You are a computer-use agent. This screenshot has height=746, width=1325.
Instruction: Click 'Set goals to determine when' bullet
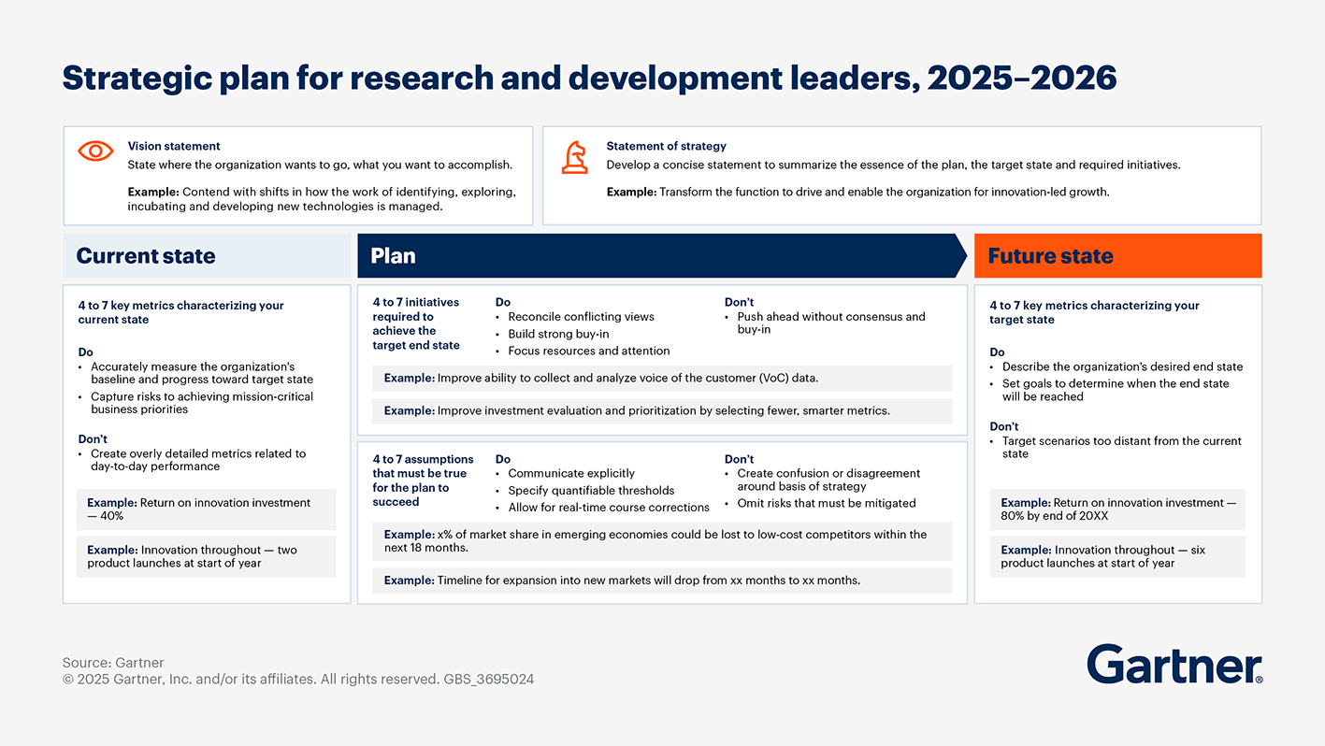click(1110, 390)
